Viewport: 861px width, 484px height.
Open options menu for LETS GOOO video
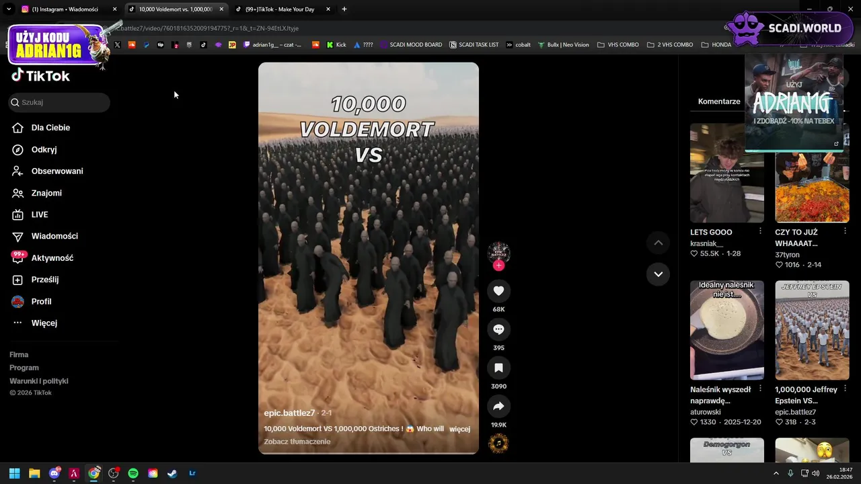click(760, 231)
